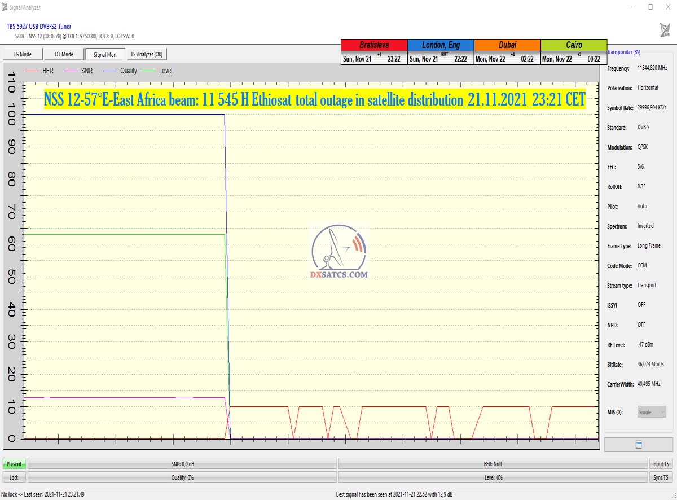Toggle the green Present indicator
Image resolution: width=677 pixels, height=500 pixels.
point(14,464)
